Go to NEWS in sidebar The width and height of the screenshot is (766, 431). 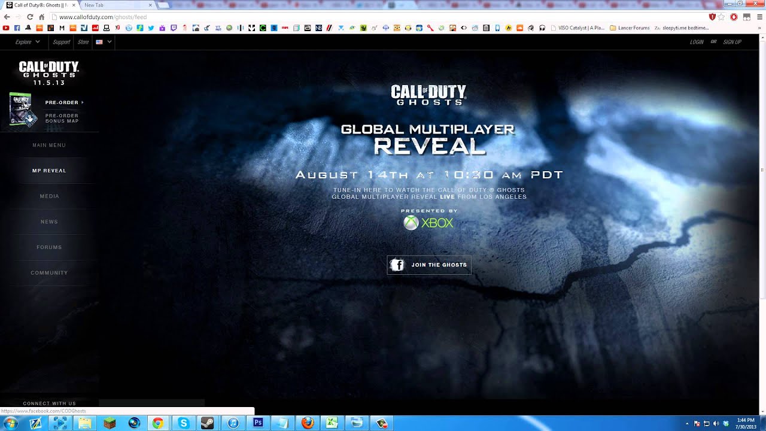click(x=49, y=221)
